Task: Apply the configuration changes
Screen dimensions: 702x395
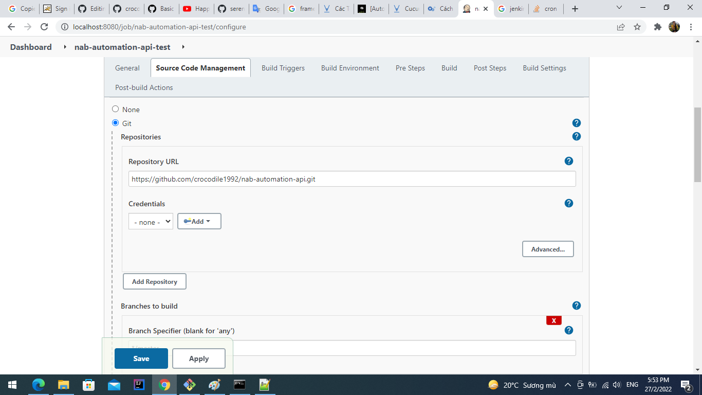Action: coord(199,358)
